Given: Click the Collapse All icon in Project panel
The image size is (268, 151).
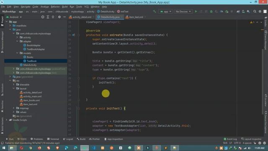Looking at the screenshot, I should tap(53, 17).
